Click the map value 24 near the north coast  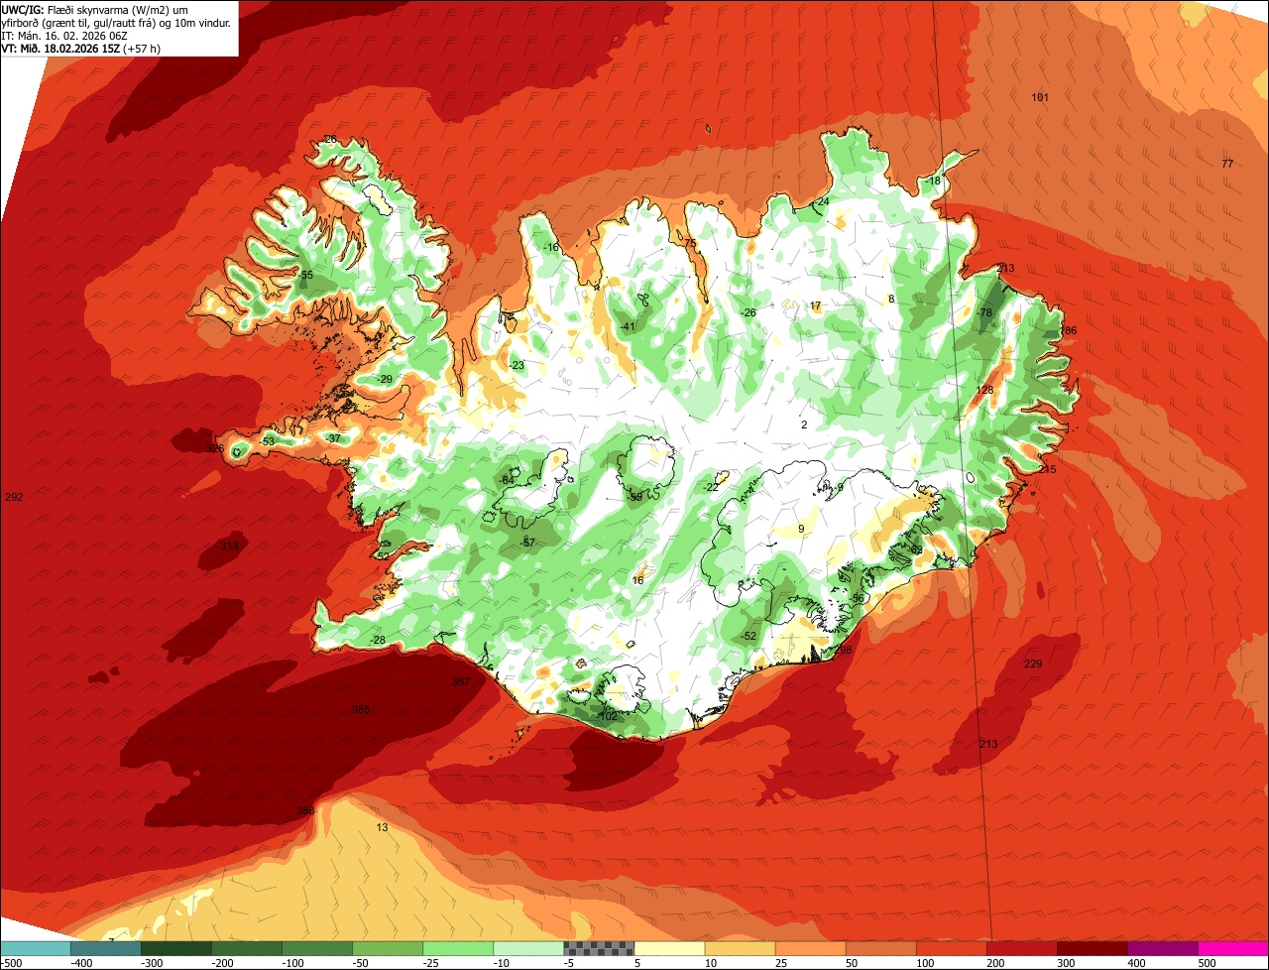point(823,201)
